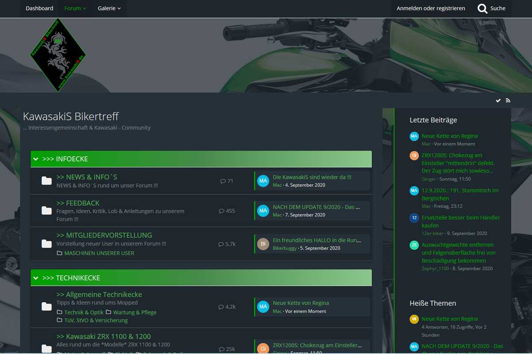This screenshot has height=354, width=532.
Task: Click the Suche label in header
Action: (x=498, y=8)
